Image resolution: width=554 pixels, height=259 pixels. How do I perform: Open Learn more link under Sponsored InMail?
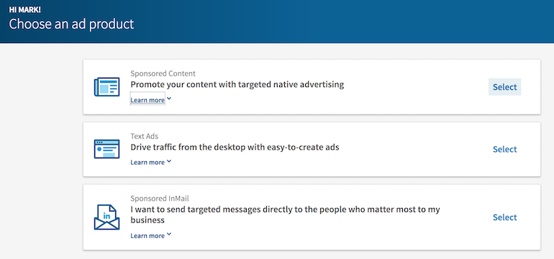point(147,236)
